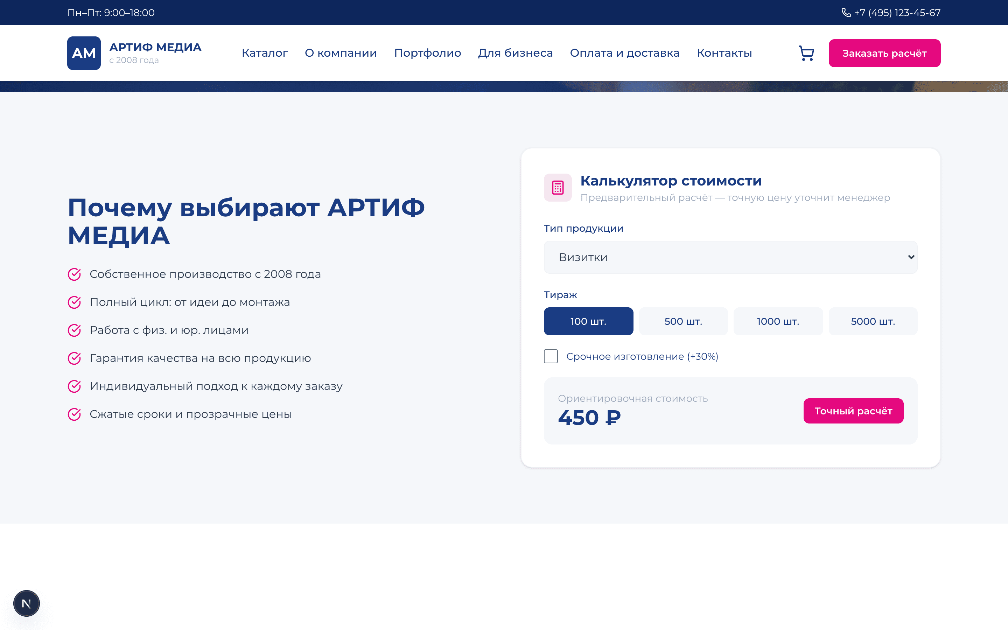Open the 'Тип продукции' dropdown
This screenshot has height=630, width=1008.
(x=730, y=257)
